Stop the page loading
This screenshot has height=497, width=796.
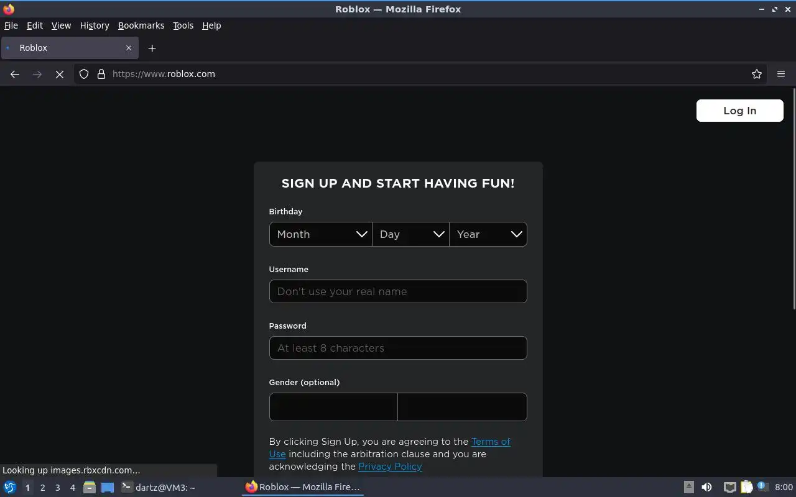click(x=60, y=74)
